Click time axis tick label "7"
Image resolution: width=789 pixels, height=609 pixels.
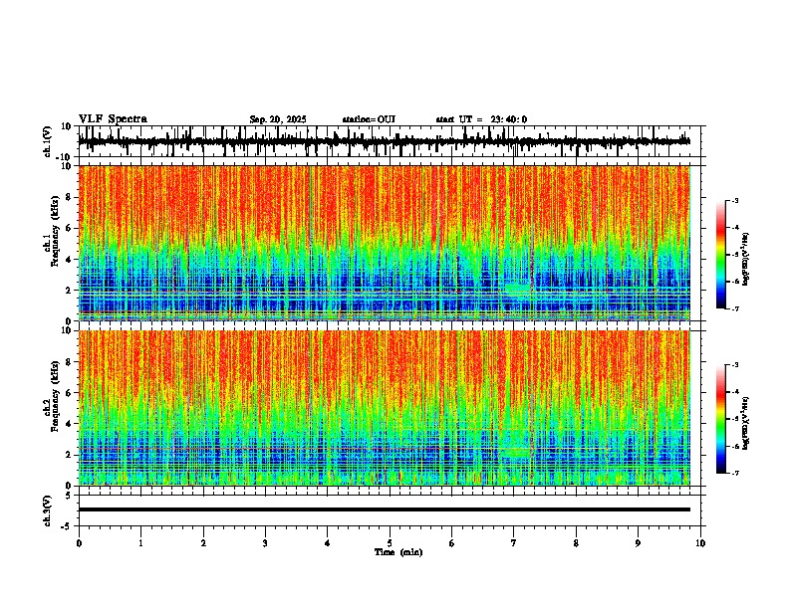(x=514, y=543)
